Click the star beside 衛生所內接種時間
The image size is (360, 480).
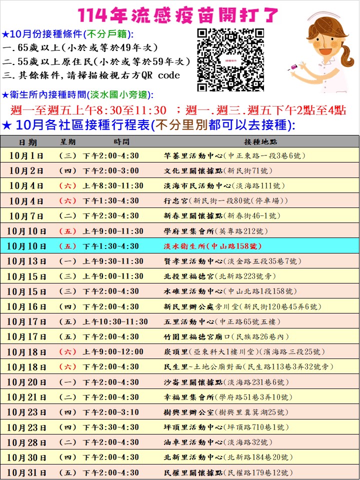pos(5,95)
